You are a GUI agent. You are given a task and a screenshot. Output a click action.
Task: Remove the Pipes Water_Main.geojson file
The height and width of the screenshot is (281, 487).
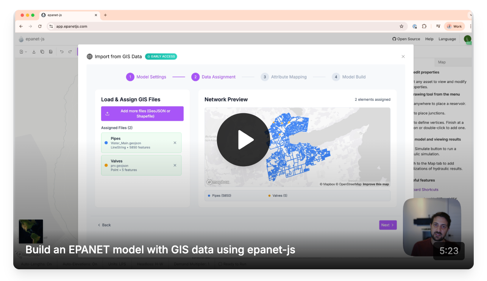coord(175,143)
